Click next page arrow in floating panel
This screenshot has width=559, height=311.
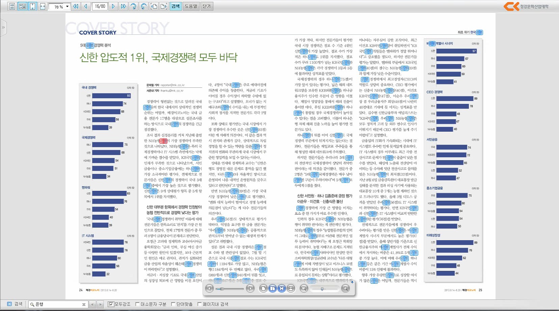[x=250, y=288]
